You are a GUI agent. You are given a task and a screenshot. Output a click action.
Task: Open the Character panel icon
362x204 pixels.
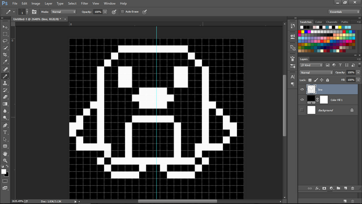(293, 77)
